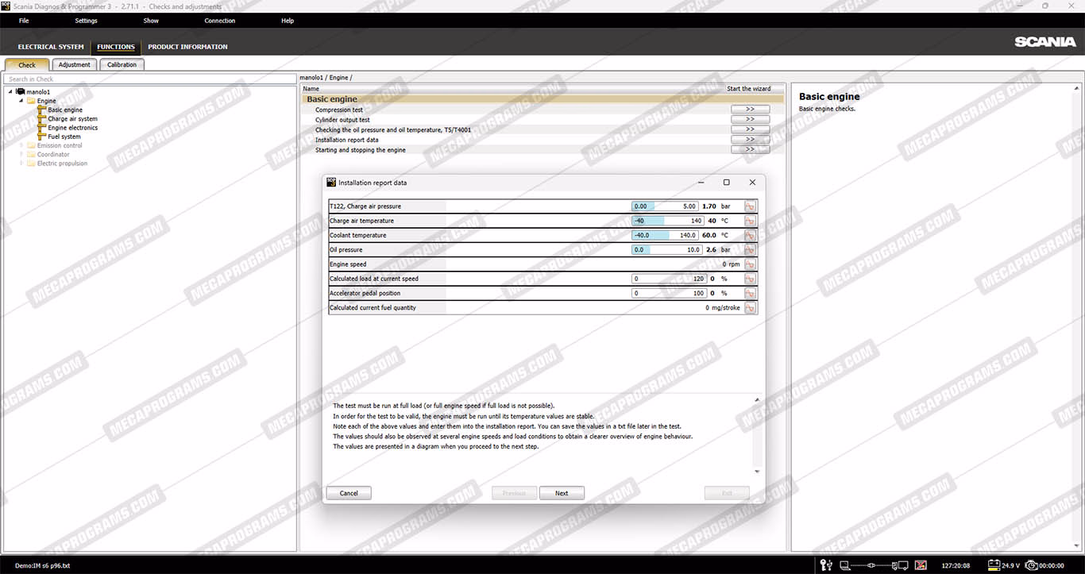
Task: Click the Charge air pressure gauge bar
Action: (x=666, y=206)
